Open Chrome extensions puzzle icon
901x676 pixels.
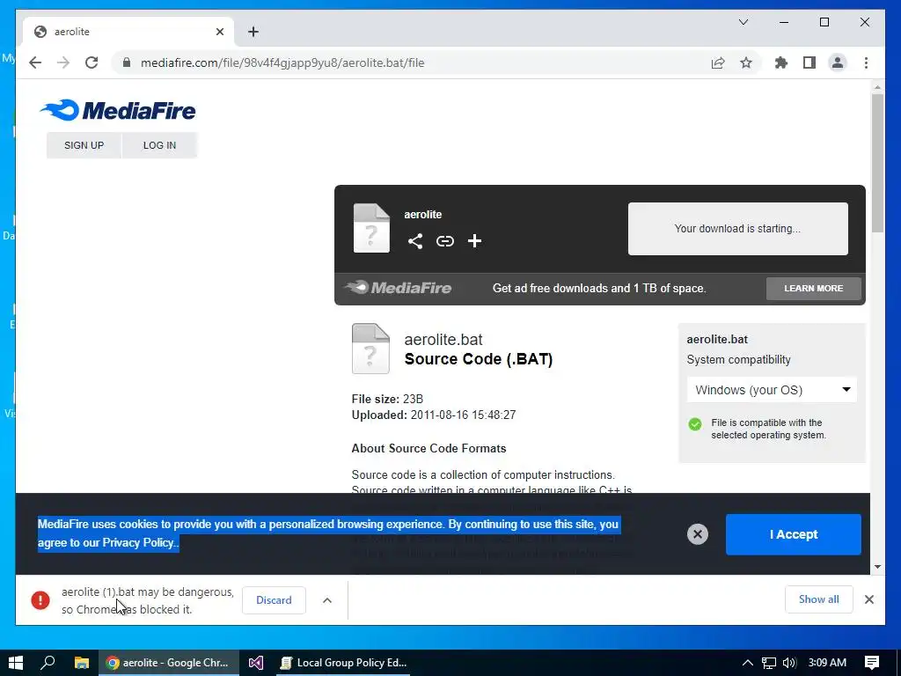click(x=781, y=62)
